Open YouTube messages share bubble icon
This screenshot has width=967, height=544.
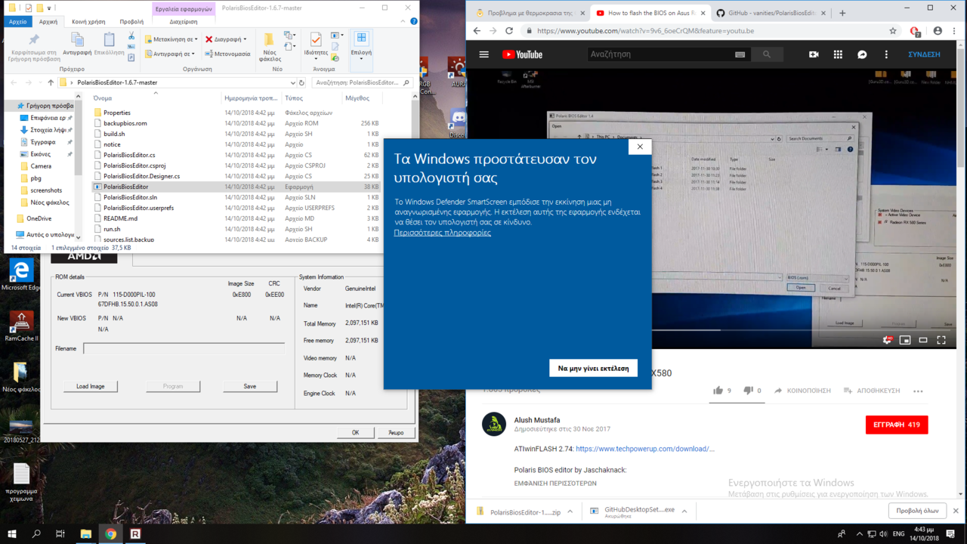862,54
